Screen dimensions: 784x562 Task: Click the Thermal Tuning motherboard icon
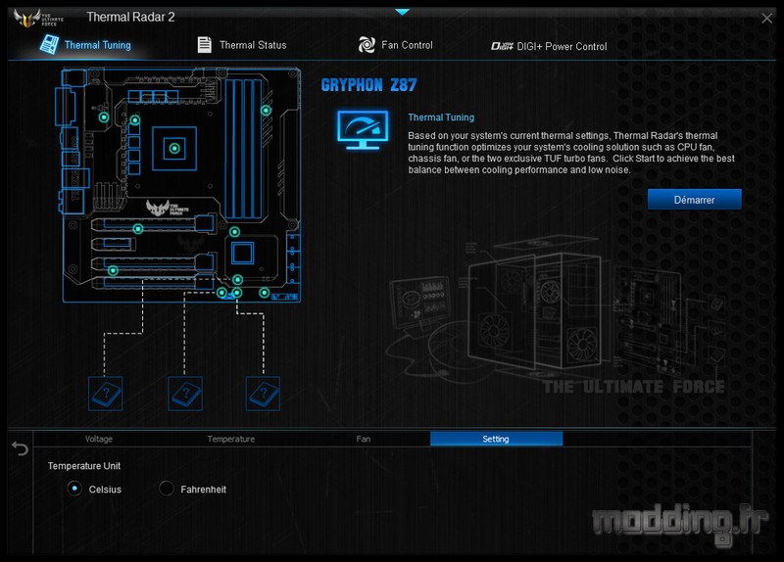(49, 44)
